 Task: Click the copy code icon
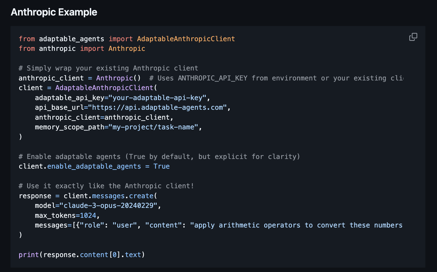[x=413, y=37]
